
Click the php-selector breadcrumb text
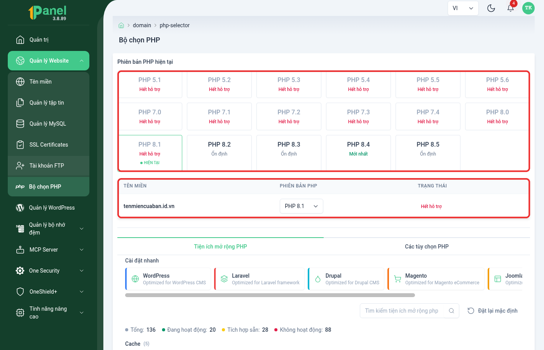[174, 25]
